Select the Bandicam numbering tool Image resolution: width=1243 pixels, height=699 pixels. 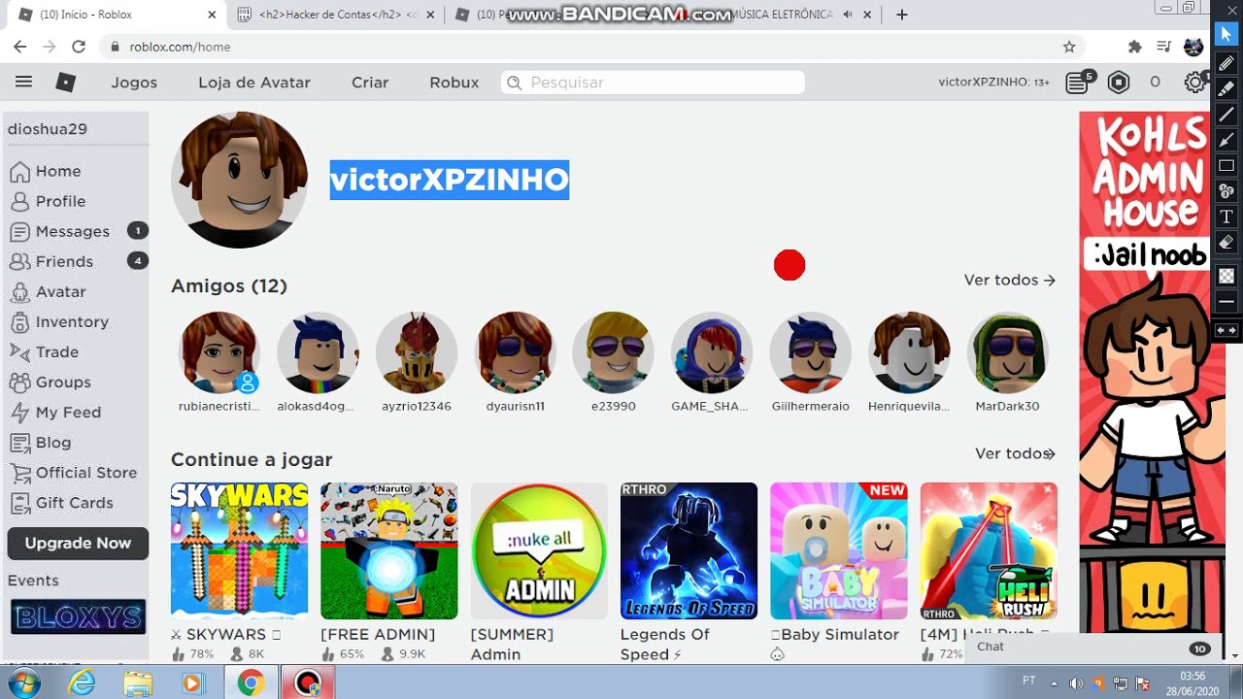pos(1226,191)
